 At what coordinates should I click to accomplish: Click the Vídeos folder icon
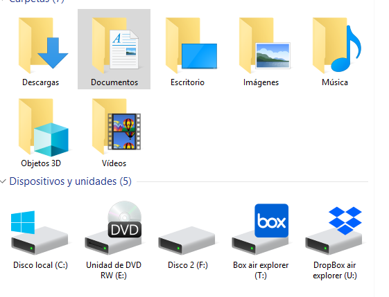[116, 126]
